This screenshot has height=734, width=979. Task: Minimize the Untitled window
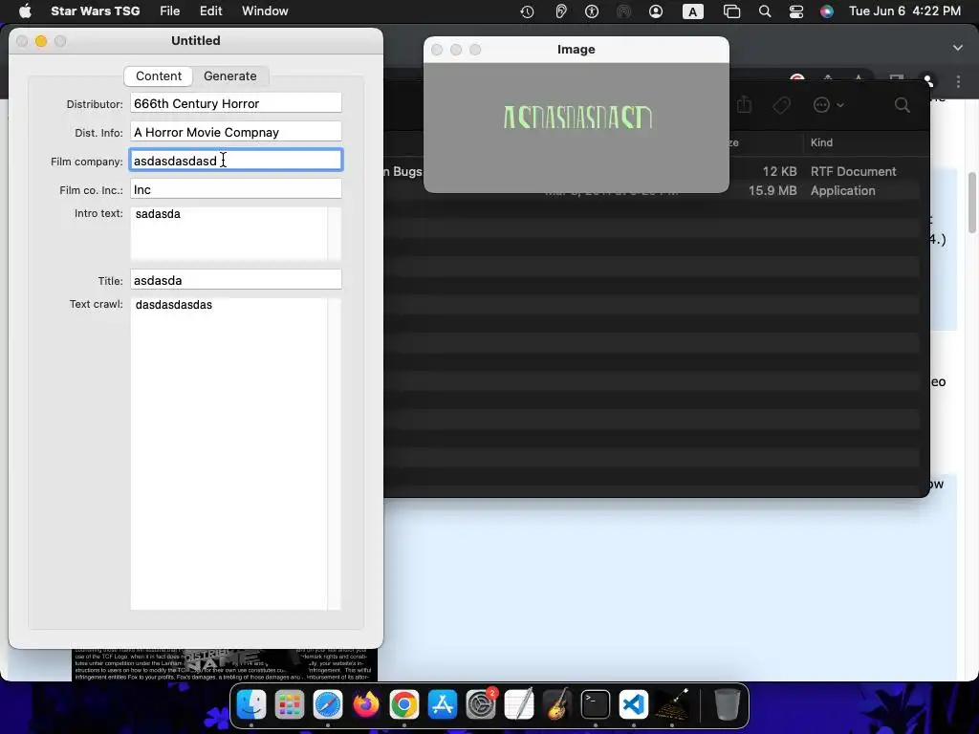tap(41, 41)
